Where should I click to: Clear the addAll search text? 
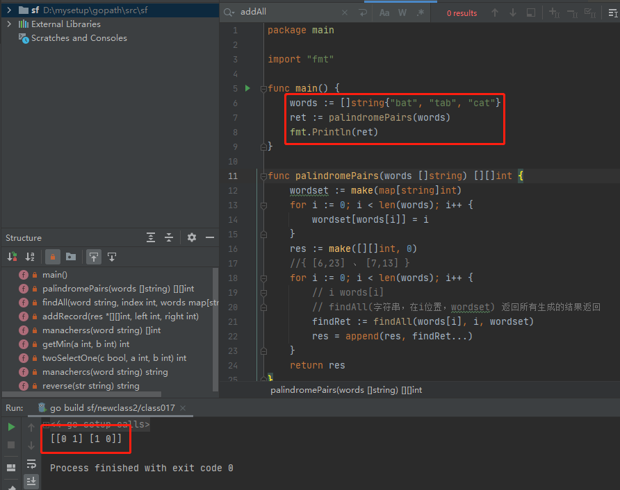click(345, 12)
